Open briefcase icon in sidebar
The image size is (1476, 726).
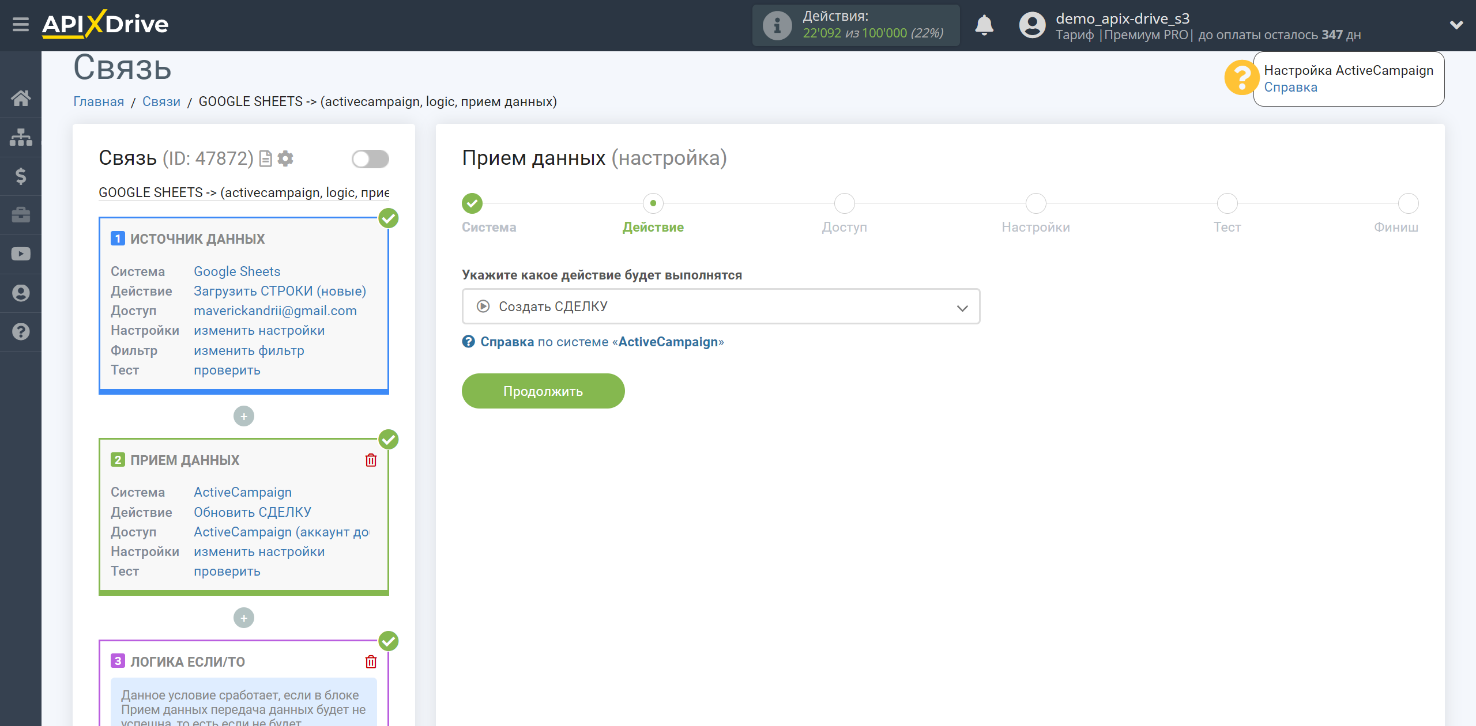pos(21,215)
